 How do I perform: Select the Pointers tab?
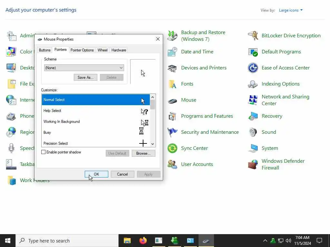coord(60,50)
